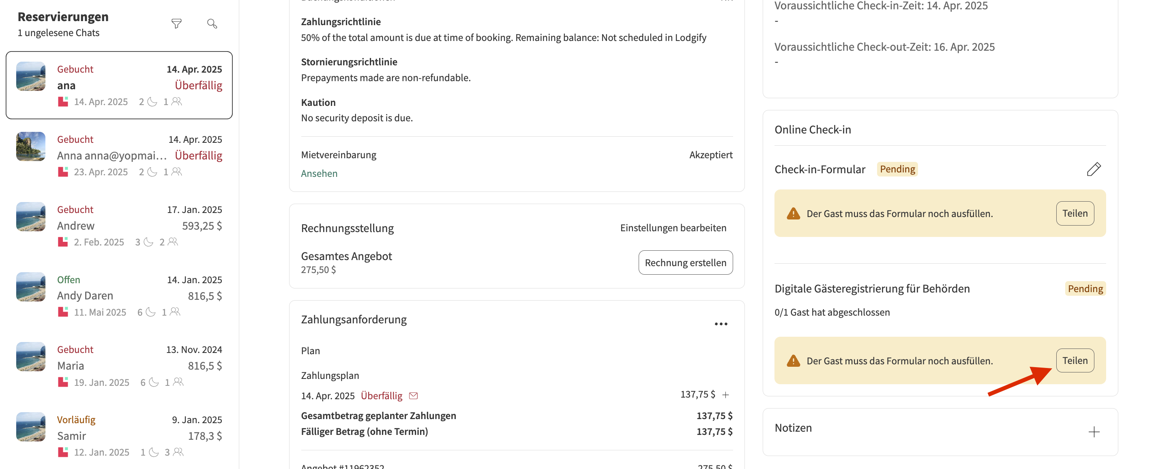Select Andrew's reservation for 593,25 $
Viewport: 1154px width, 469px height.
[119, 226]
